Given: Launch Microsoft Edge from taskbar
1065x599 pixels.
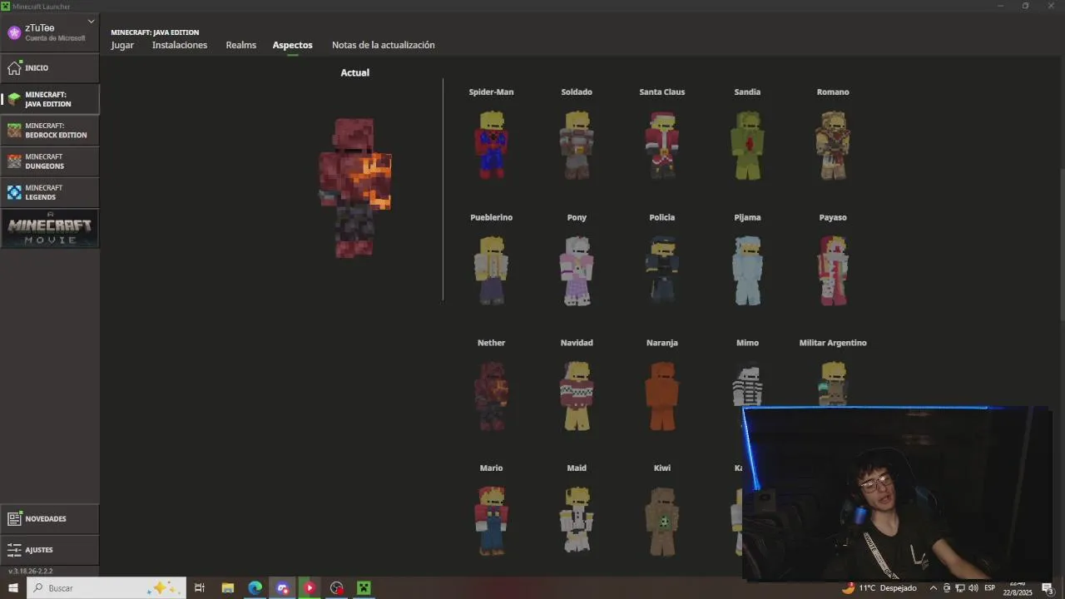Looking at the screenshot, I should click(x=255, y=588).
